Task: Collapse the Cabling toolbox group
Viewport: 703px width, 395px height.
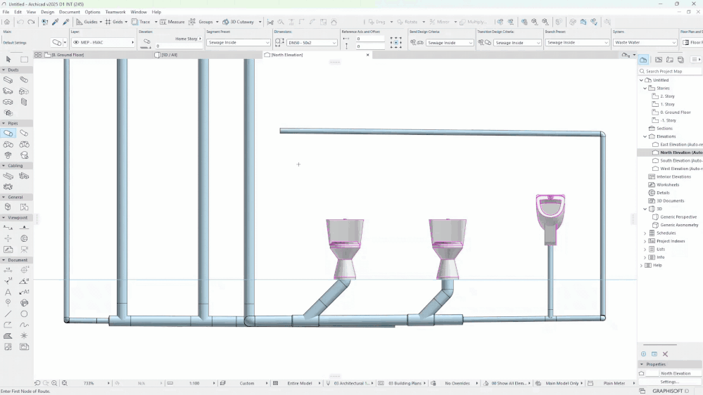Action: click(4, 166)
